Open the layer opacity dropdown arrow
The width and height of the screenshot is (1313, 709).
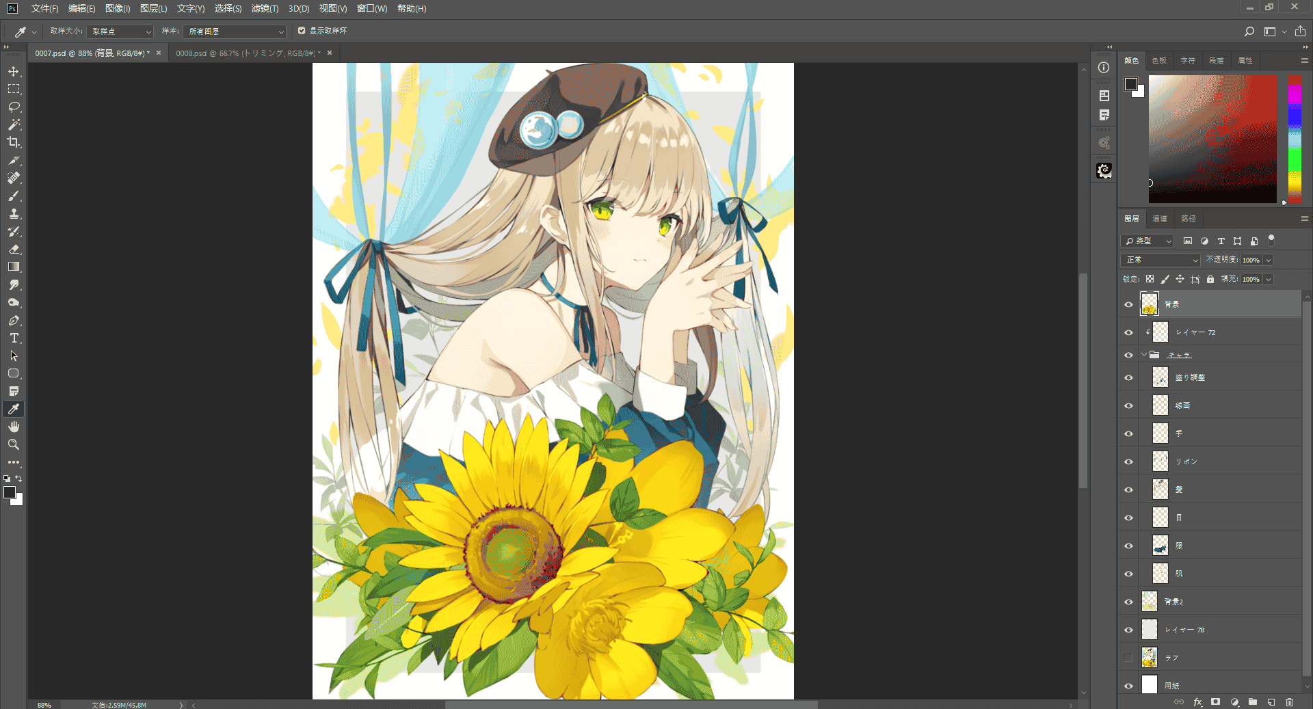(x=1269, y=260)
